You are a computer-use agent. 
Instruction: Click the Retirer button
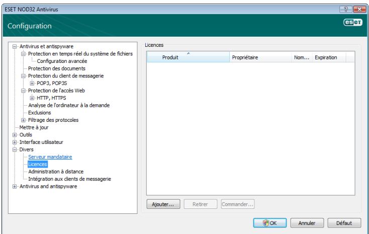200,204
